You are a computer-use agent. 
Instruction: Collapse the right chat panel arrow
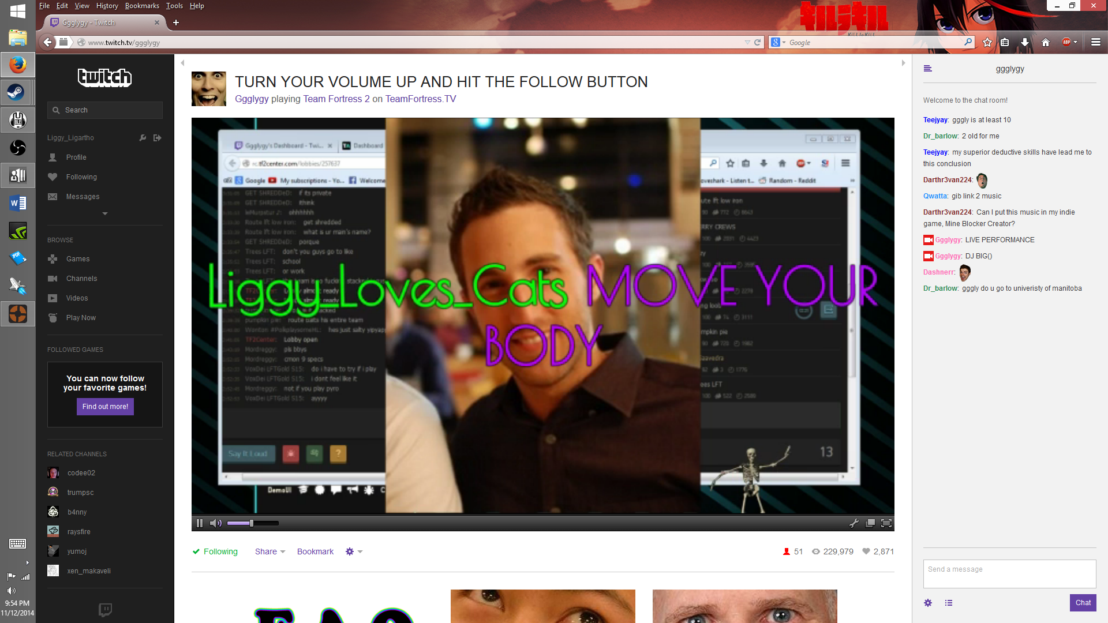tap(903, 63)
